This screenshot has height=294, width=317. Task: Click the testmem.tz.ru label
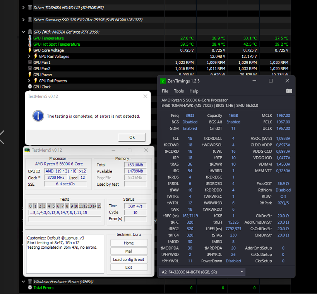coord(129,234)
